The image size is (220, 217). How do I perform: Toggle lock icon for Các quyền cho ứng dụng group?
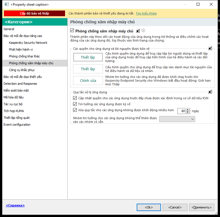click(210, 48)
